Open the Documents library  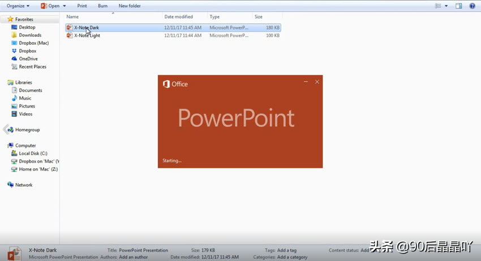point(31,90)
